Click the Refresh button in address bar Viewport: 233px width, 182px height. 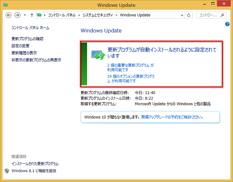point(189,15)
